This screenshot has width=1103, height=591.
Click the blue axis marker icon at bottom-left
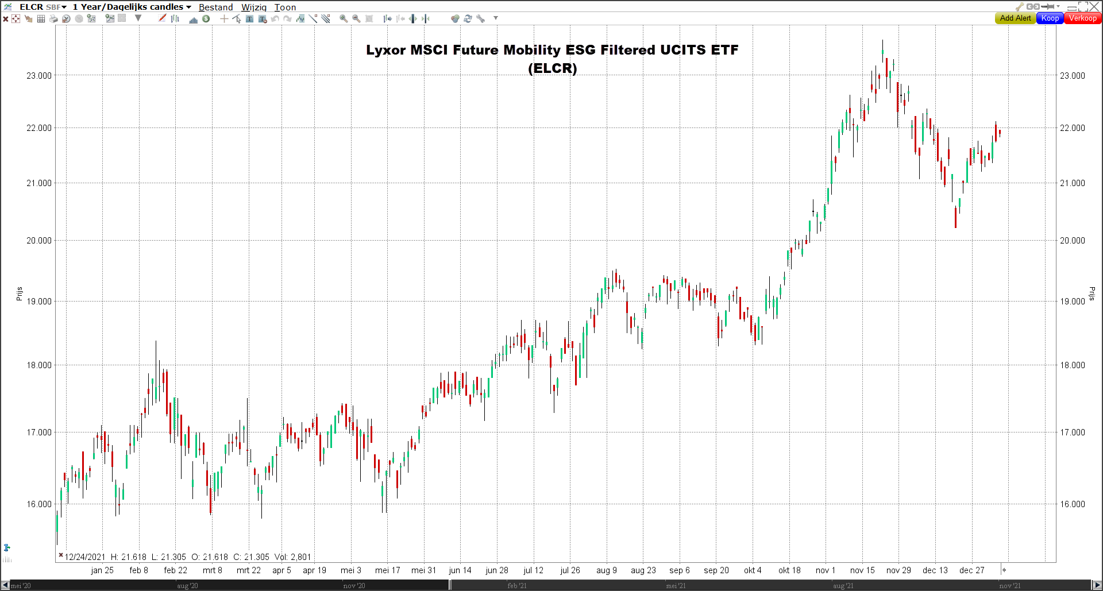tap(7, 548)
